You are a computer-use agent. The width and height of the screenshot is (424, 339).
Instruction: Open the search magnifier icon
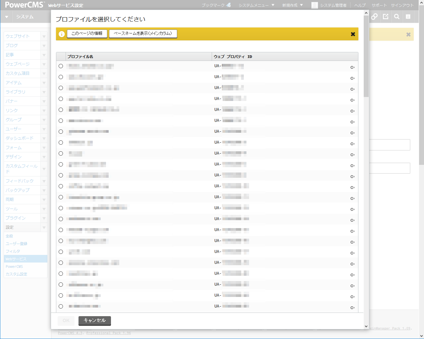397,17
